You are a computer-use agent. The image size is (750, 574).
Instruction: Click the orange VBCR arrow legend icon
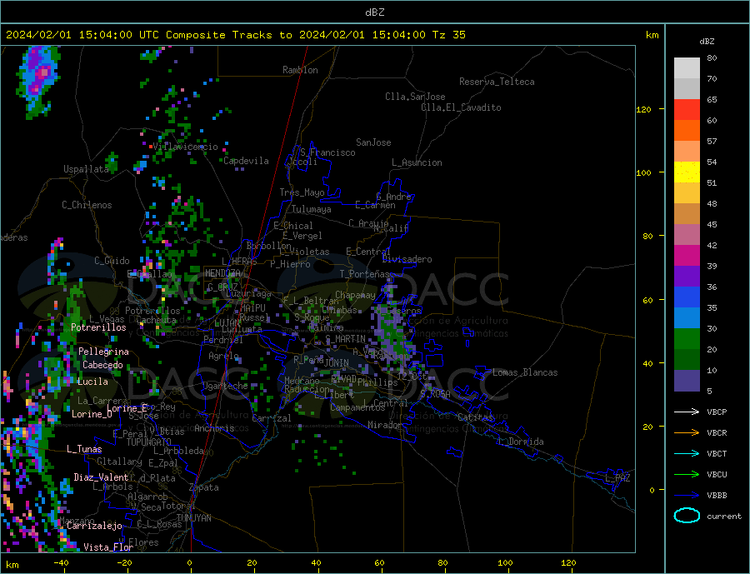tap(687, 433)
